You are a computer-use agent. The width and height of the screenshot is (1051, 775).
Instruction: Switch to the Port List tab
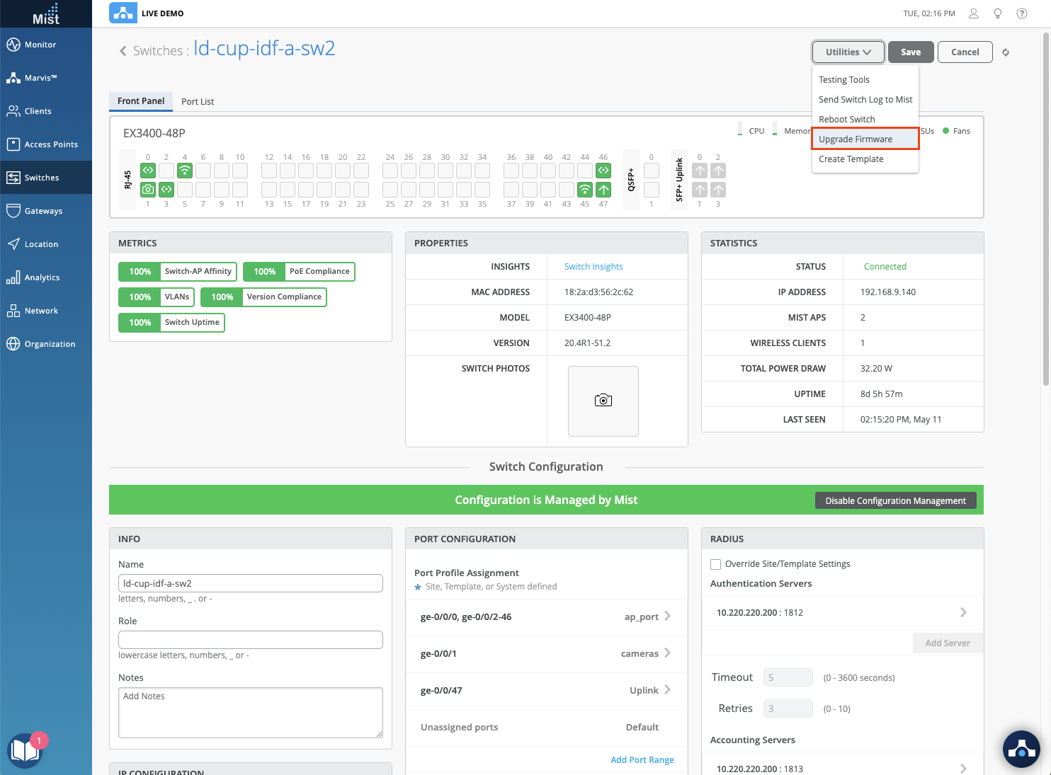[x=198, y=102]
